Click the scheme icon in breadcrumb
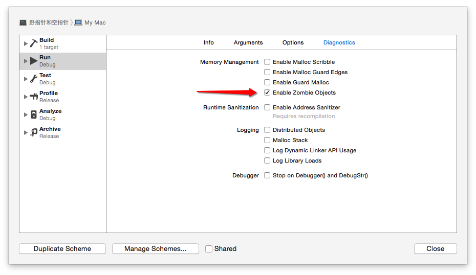 coord(23,22)
